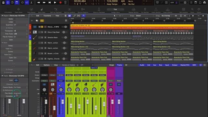This screenshot has height=117, width=208.
Task: Click the Duplicate Track button
Action: [x=37, y=21]
